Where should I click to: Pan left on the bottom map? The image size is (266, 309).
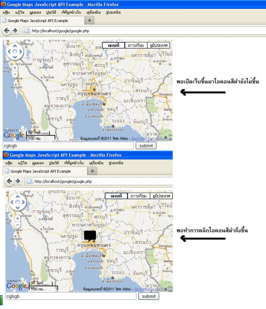click(12, 202)
